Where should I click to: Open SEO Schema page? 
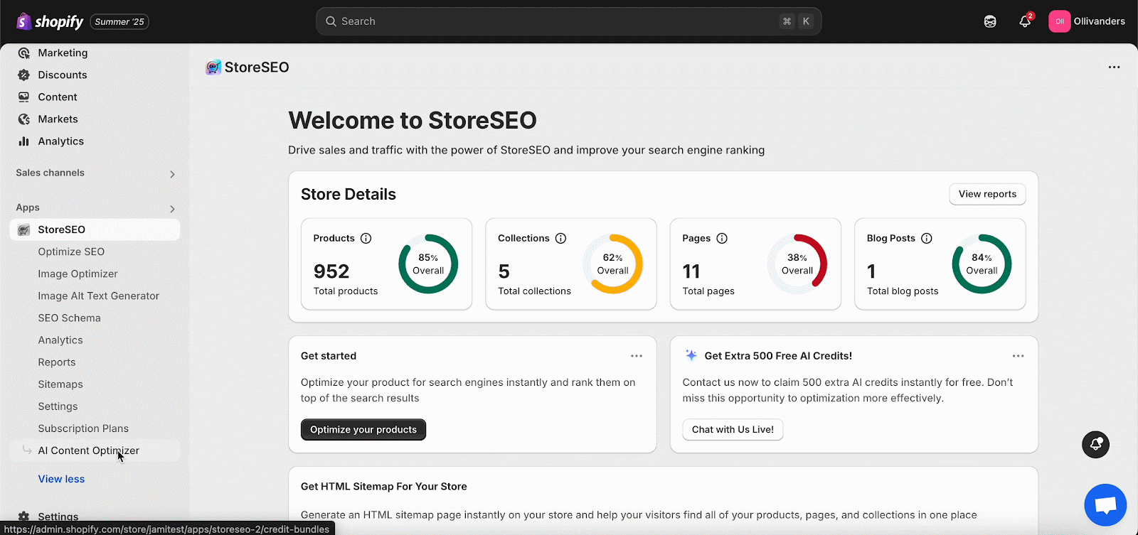pos(69,318)
